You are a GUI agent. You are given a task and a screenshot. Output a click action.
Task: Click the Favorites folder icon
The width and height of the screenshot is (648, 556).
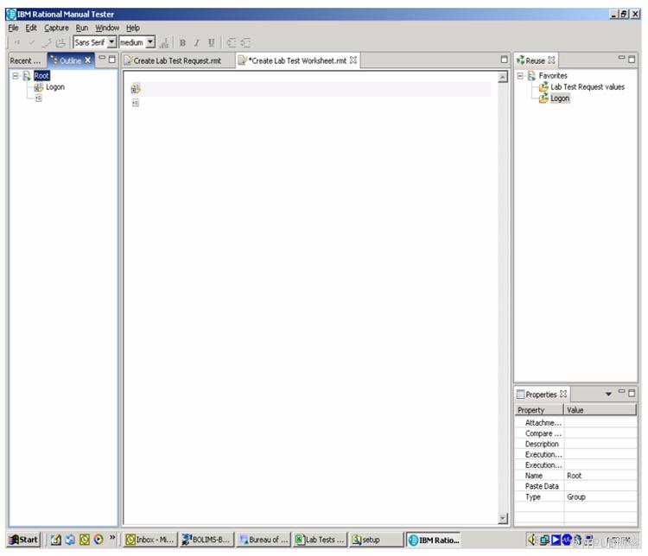[x=531, y=76]
